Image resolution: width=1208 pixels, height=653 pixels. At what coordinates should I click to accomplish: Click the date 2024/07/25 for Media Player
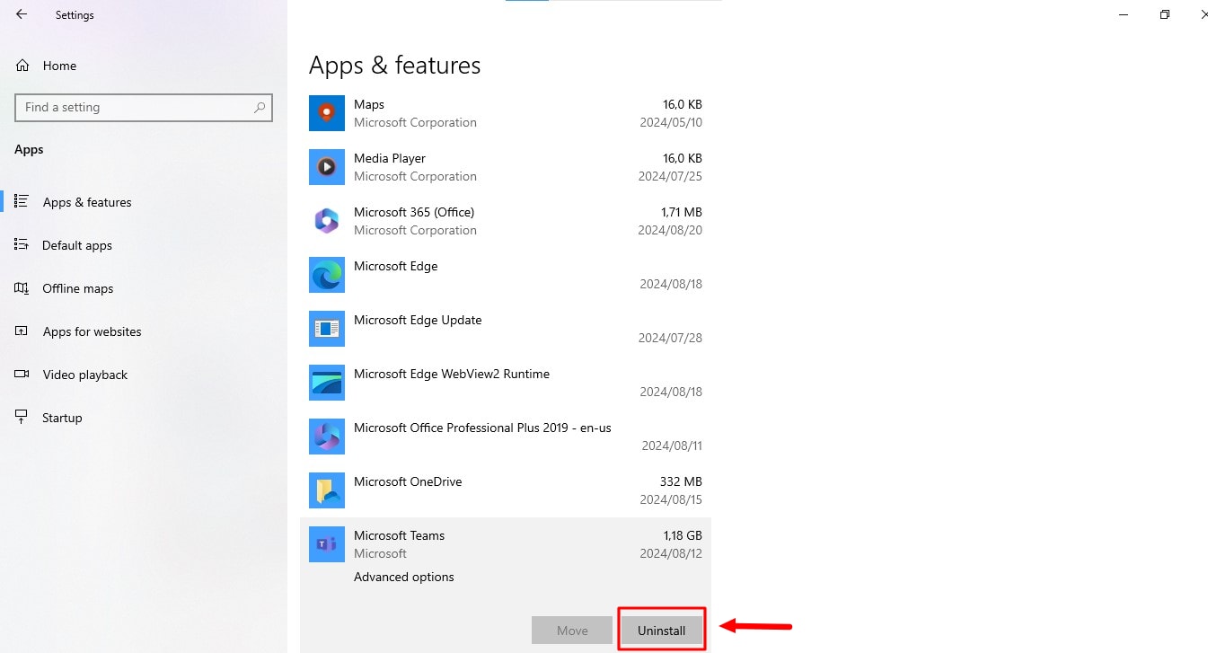pos(670,176)
